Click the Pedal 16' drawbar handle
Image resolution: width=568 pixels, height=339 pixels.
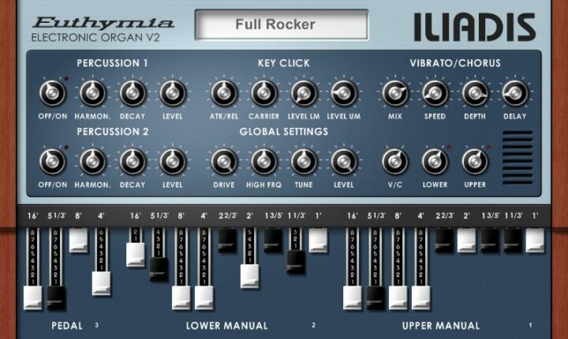coord(32,298)
